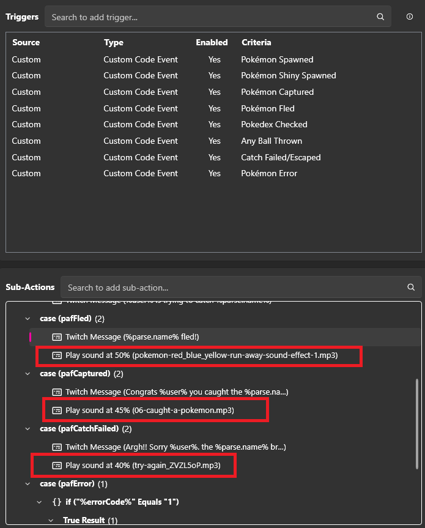Click the icon of the 45% Play sound sub-action
The height and width of the screenshot is (528, 425).
pos(57,410)
